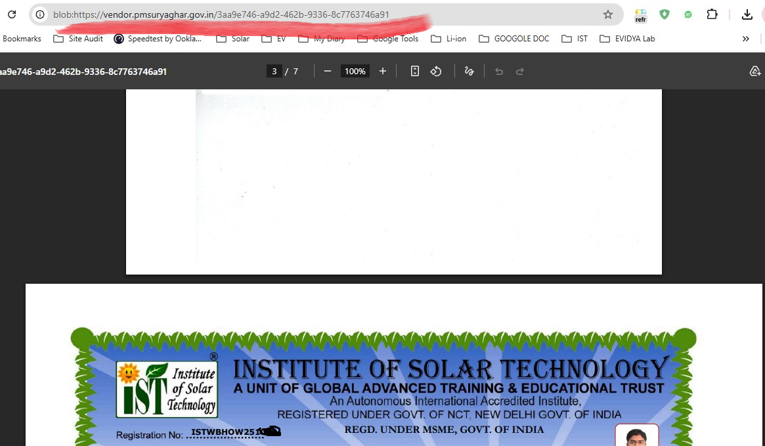Click the refr extension icon
Viewport: 765px width, 446px height.
640,15
